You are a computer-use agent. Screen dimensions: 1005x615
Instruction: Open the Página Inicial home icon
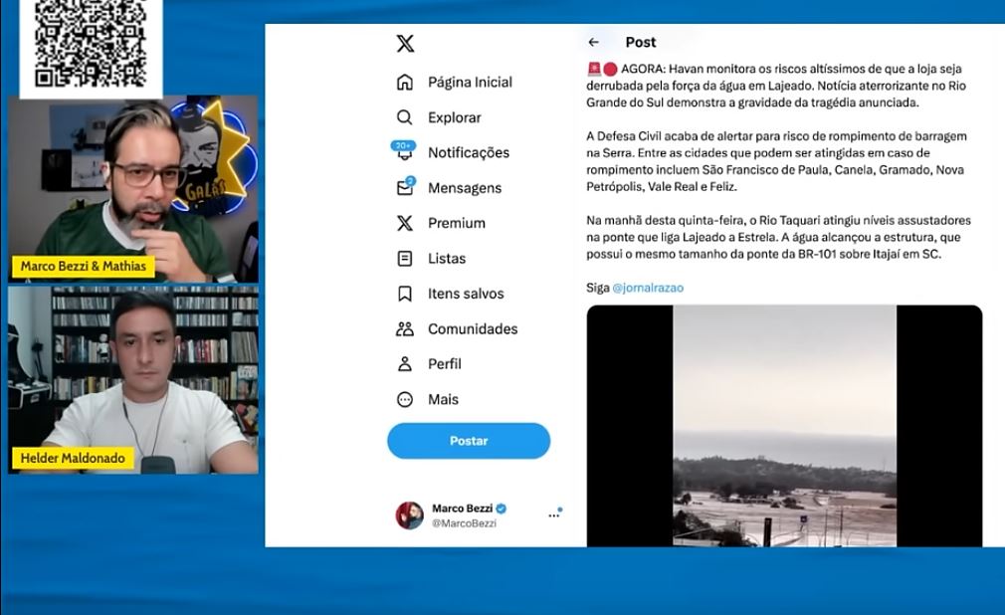coord(404,82)
